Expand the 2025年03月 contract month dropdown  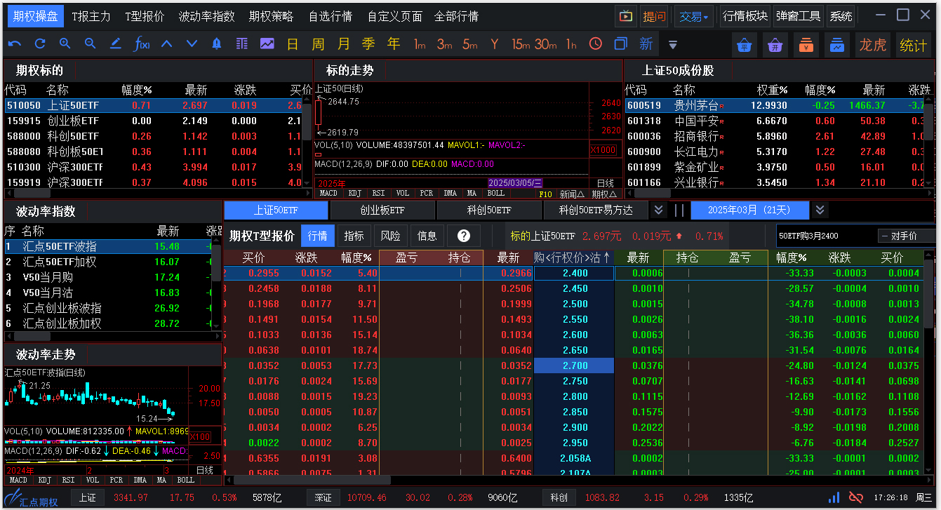(x=821, y=210)
